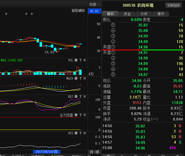
Task: Click the MA3:11452.025 volume label
Action: pyautogui.click(x=12, y=60)
